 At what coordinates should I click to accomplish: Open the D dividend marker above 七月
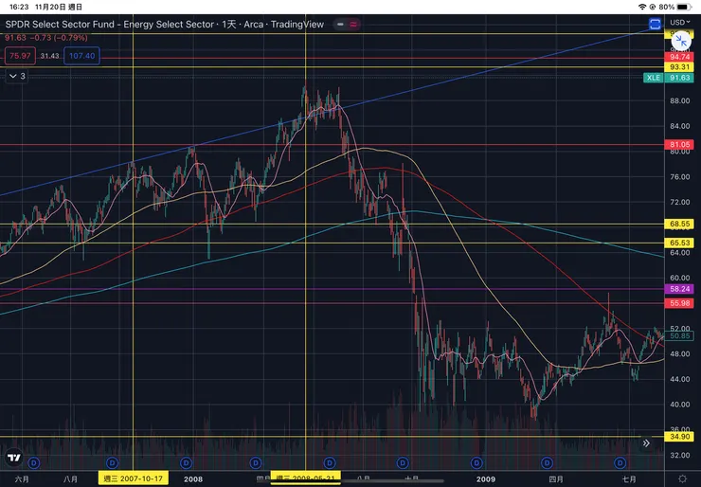coord(620,463)
